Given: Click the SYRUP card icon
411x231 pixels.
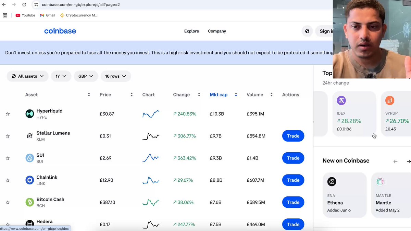Looking at the screenshot, I should tap(390, 100).
